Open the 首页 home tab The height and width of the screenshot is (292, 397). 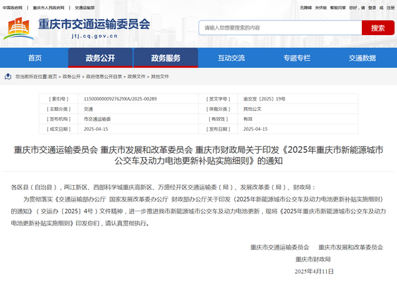[34, 58]
